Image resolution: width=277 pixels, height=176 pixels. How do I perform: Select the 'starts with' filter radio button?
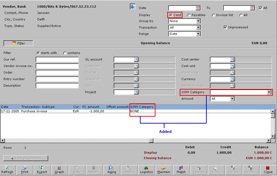pos(38,53)
